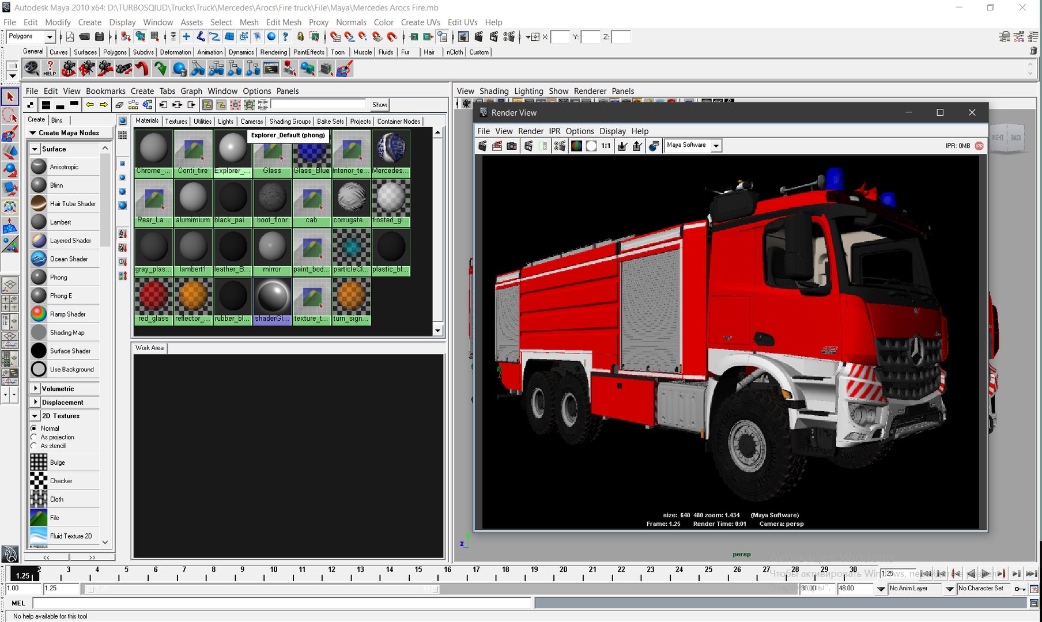
Task: Select the red_glass material swatch
Action: pos(154,301)
